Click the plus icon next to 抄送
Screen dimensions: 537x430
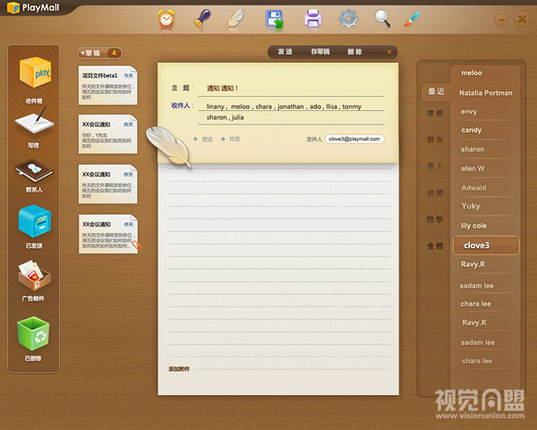[223, 139]
